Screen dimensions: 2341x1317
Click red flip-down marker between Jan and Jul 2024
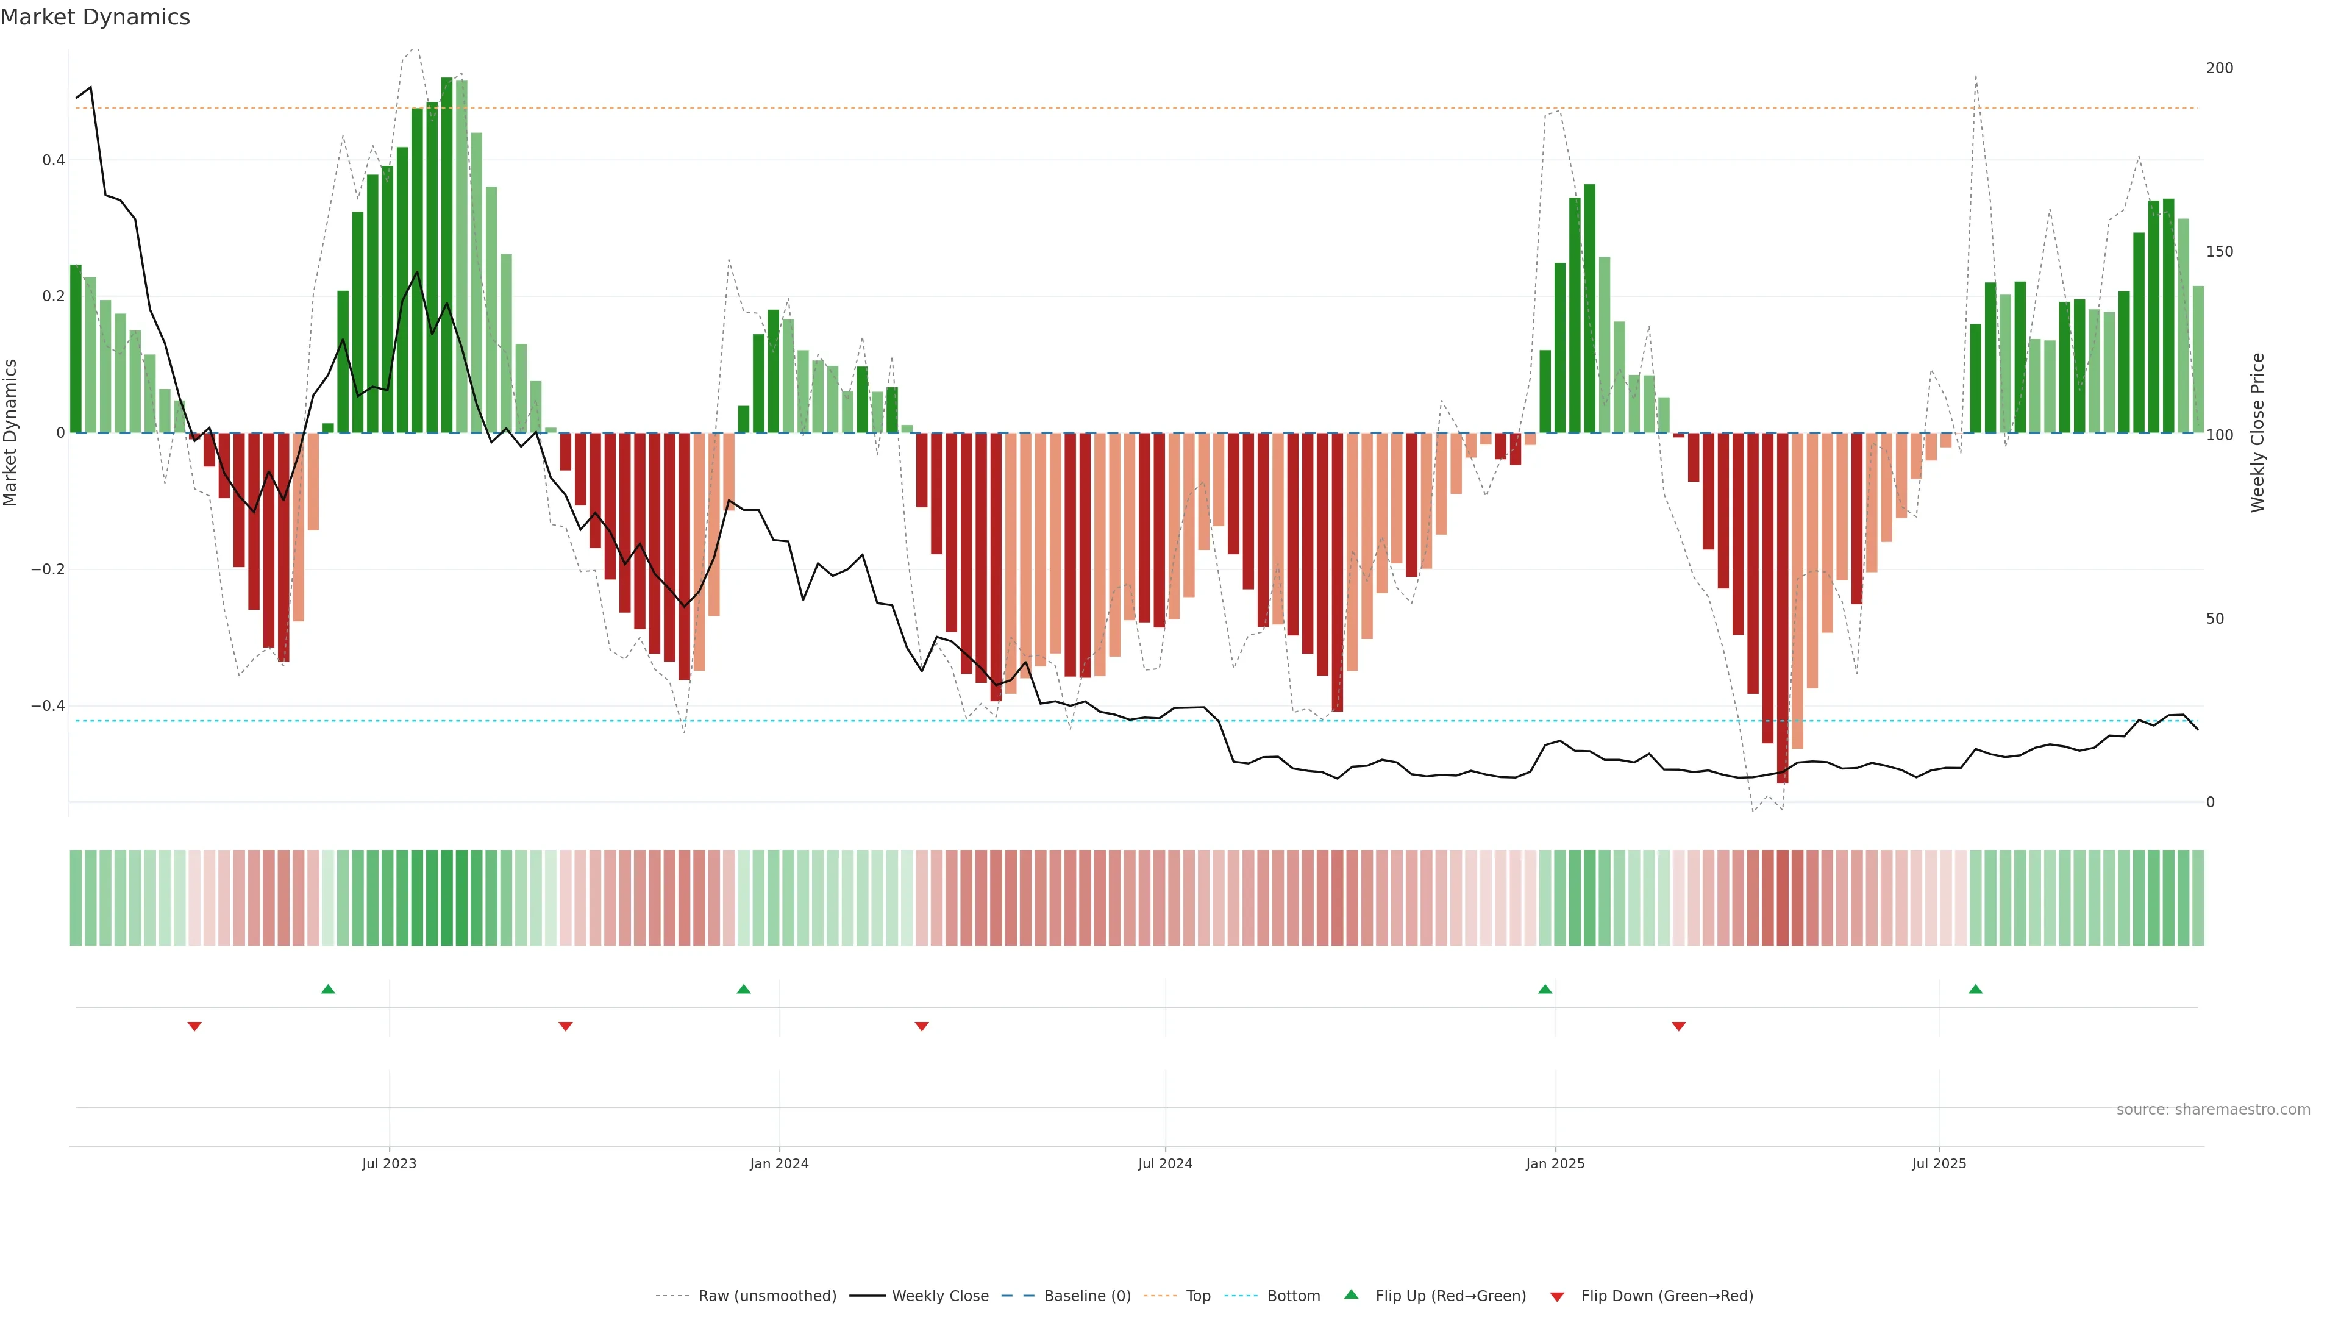point(922,1026)
